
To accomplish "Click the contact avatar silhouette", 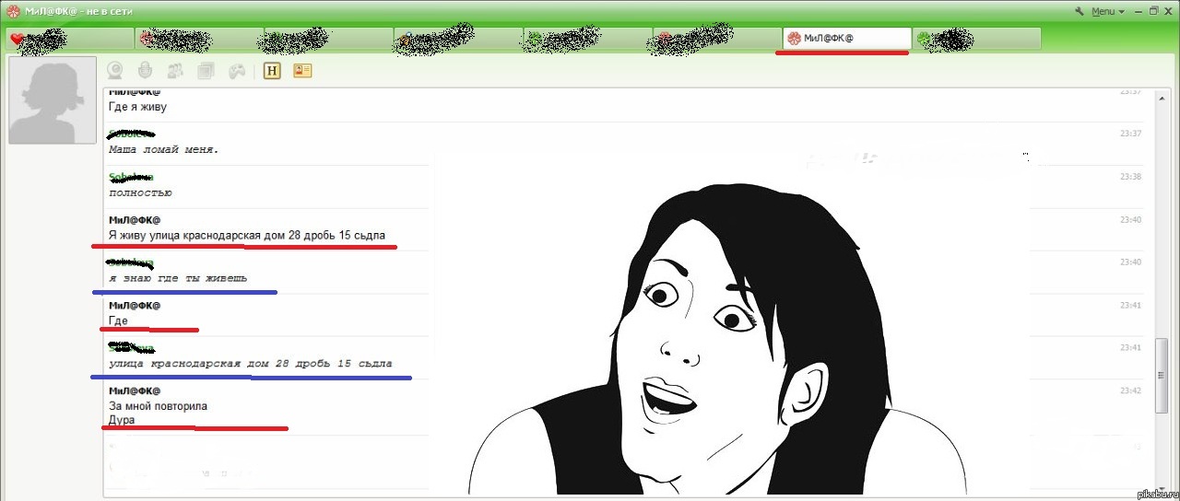I will pyautogui.click(x=53, y=100).
